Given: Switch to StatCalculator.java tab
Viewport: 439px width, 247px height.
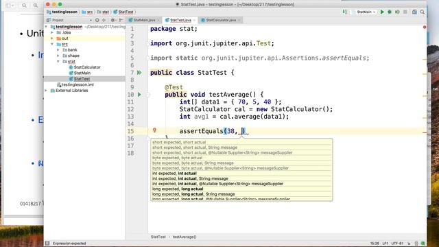Looking at the screenshot, I should pos(221,20).
